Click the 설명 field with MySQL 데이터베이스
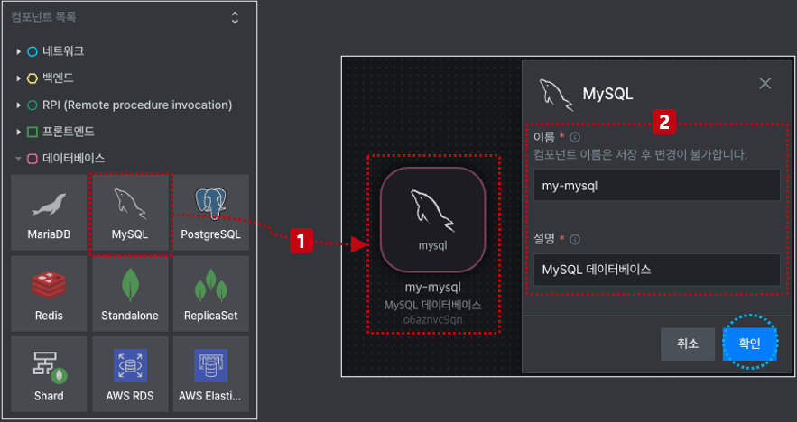Image resolution: width=797 pixels, height=422 pixels. 657,269
